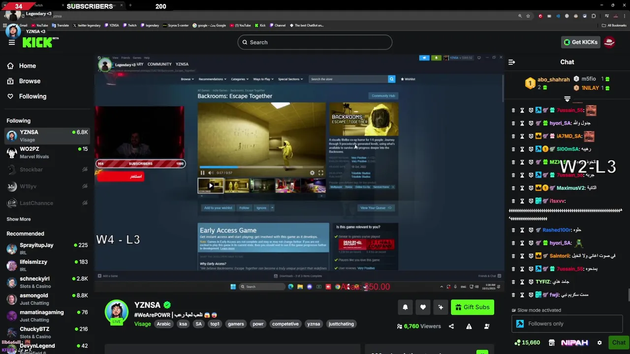The width and height of the screenshot is (630, 354).
Task: Send message with Chat button
Action: (x=618, y=343)
